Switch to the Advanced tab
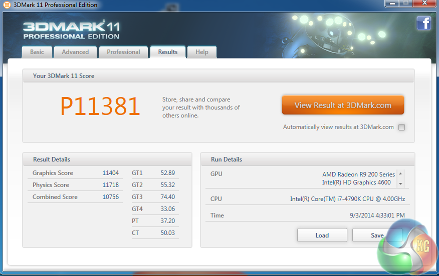Image resolution: width=439 pixels, height=276 pixels. coord(75,52)
